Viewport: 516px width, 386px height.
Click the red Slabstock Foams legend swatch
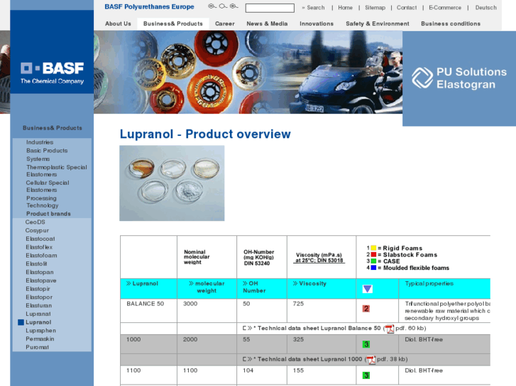click(x=373, y=254)
